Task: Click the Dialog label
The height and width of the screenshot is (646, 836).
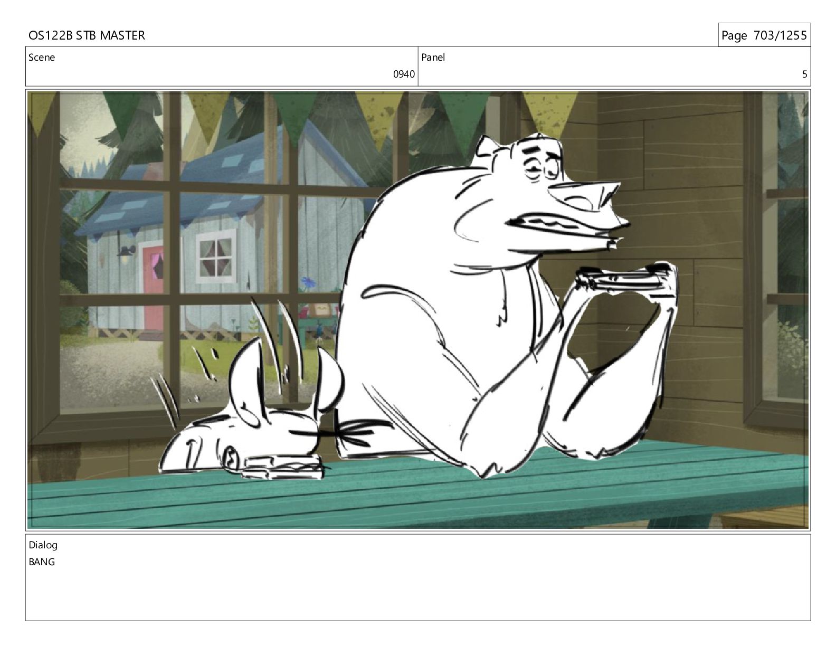Action: pyautogui.click(x=43, y=545)
